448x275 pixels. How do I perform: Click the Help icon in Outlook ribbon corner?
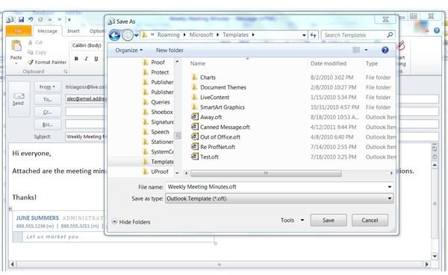(x=437, y=31)
